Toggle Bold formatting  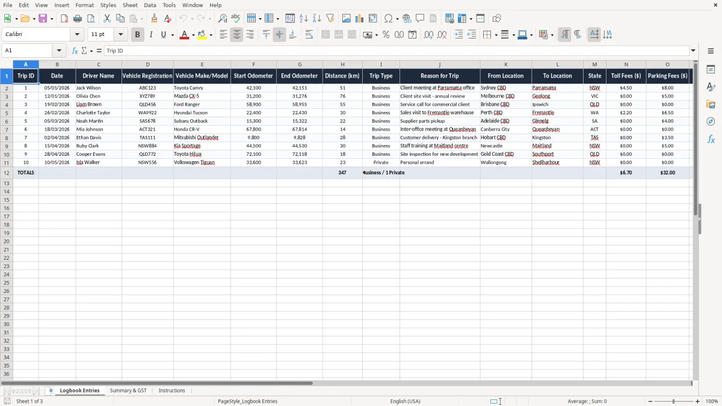(x=137, y=35)
